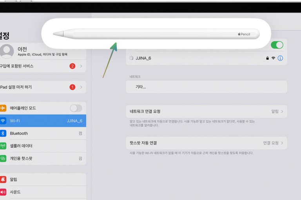This screenshot has width=301, height=200.
Task: Tap the Wi-Fi signal icon for JJINA_6
Action: pos(273,58)
